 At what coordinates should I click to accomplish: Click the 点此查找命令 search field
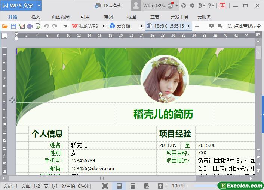244,26
